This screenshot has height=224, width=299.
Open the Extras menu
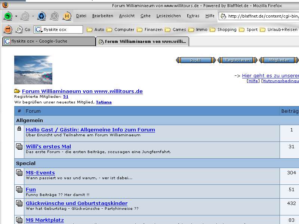193,16
